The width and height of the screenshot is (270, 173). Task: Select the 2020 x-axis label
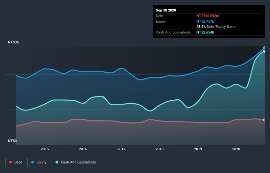pos(236,149)
